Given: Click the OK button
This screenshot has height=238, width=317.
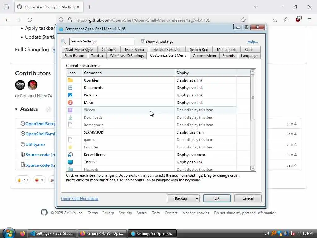Looking at the screenshot, I should (x=217, y=198).
